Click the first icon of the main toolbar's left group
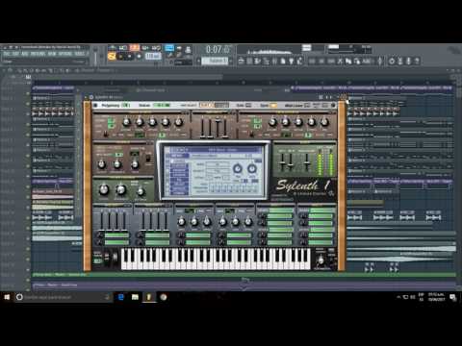Viewport: 462px width, 346px height. tap(242, 61)
